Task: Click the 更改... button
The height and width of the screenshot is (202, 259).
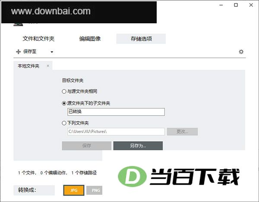Action: point(182,132)
